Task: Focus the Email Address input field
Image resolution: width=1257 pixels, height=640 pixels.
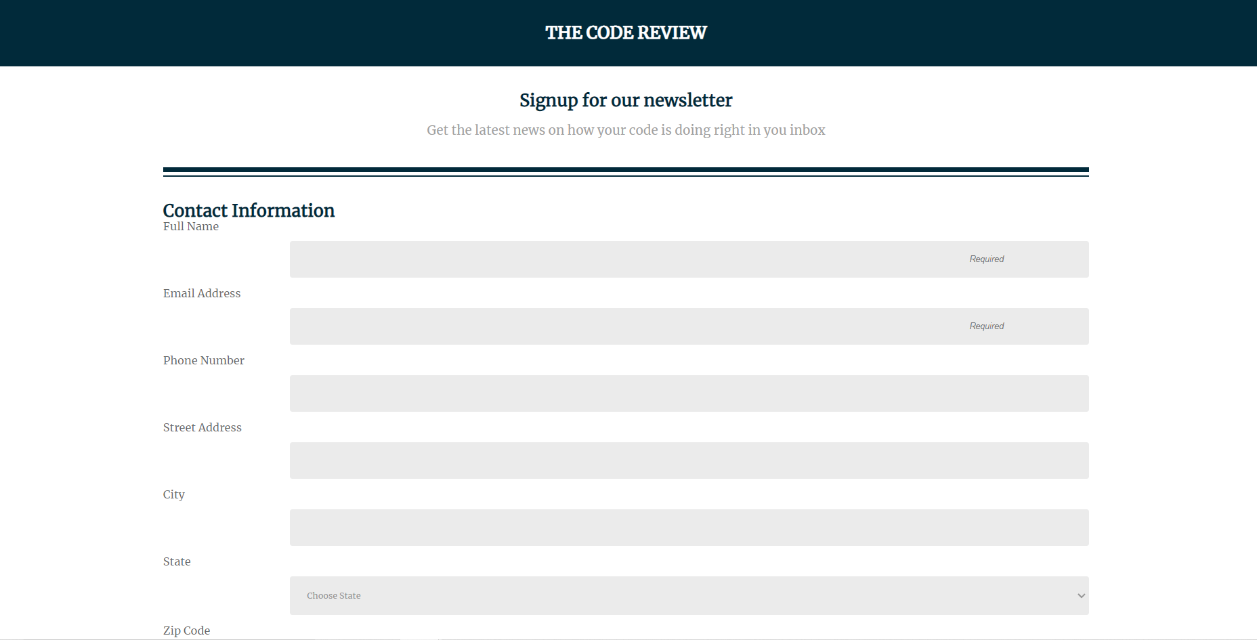Action: tap(689, 326)
